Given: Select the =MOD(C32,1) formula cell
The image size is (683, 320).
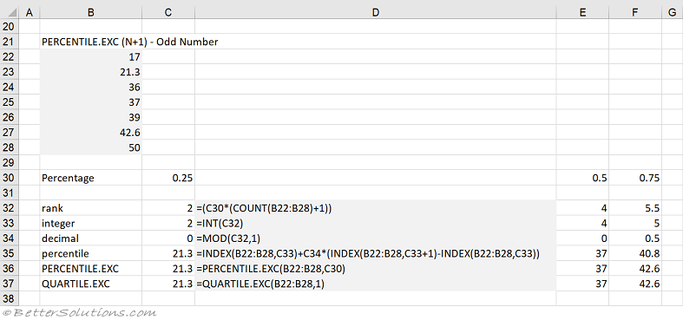Looking at the screenshot, I should click(376, 238).
